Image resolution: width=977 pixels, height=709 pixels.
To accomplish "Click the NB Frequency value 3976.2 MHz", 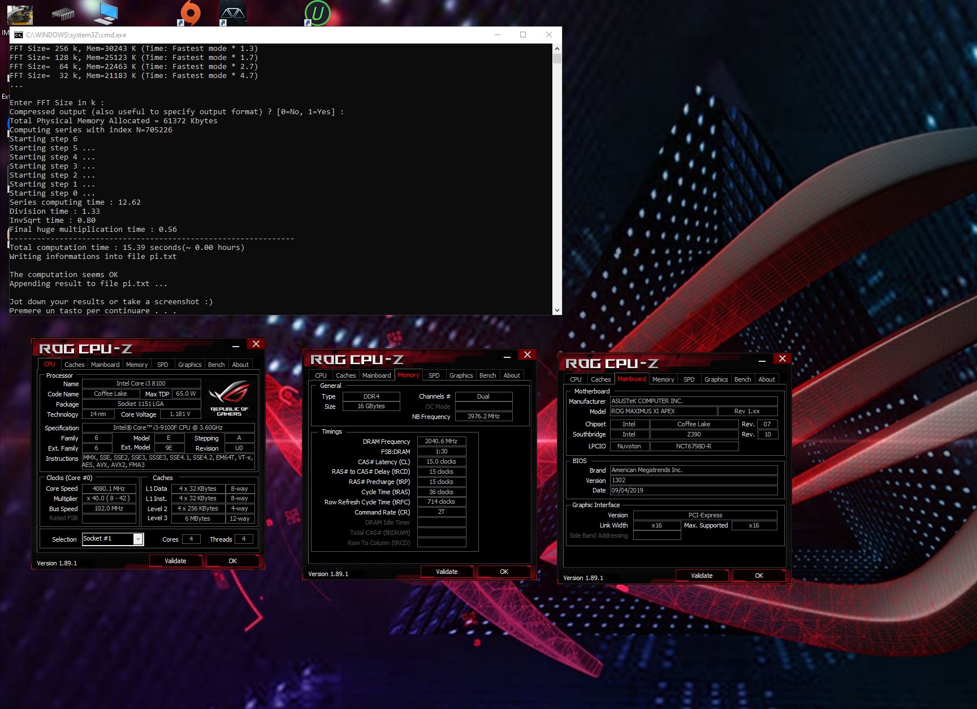I will point(483,416).
